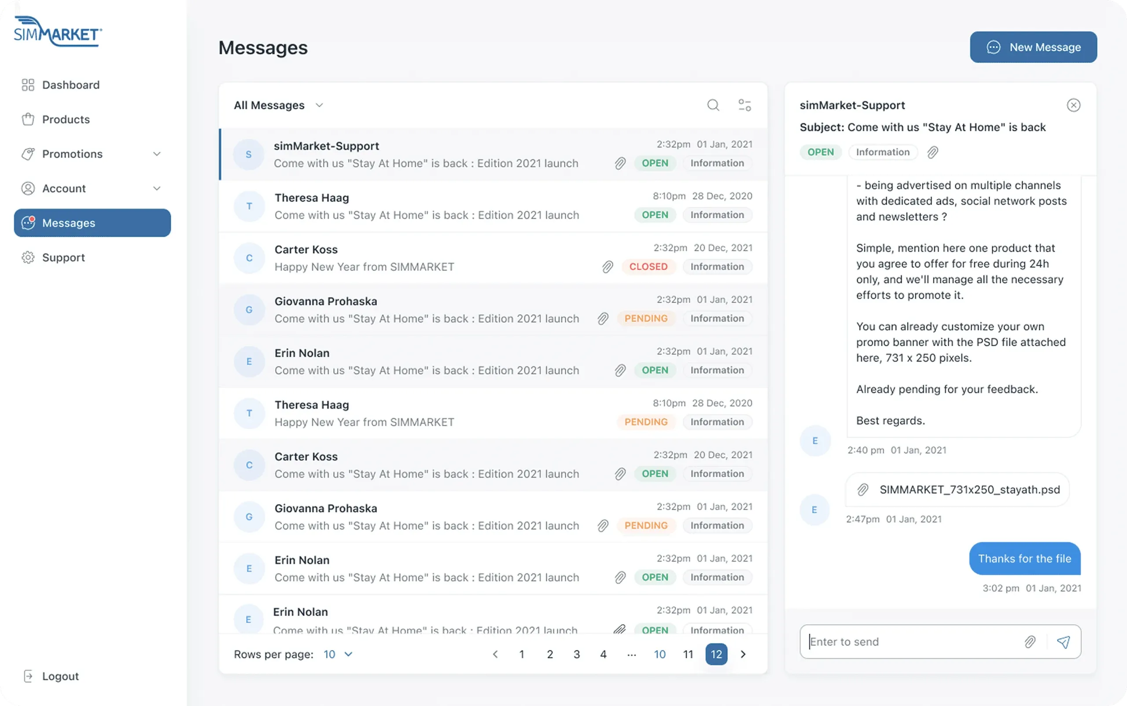Click Information tag in conversation header
The width and height of the screenshot is (1127, 706).
[x=883, y=152]
